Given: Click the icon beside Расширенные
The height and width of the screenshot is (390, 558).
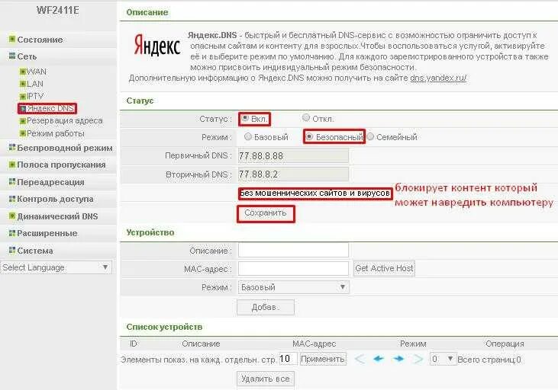Looking at the screenshot, I should 12,232.
